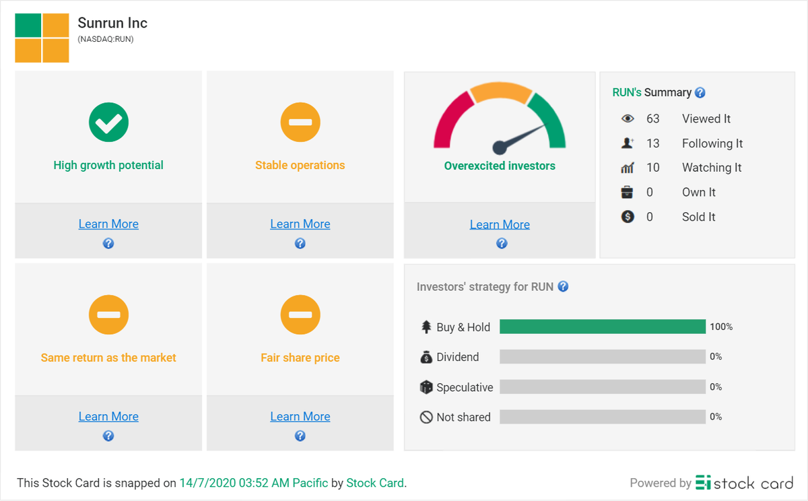Click the Stable operations label
Image resolution: width=808 pixels, height=501 pixels.
(x=300, y=166)
